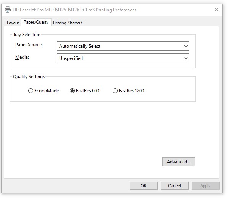Click the Media label
The height and width of the screenshot is (198, 236).
tap(22, 57)
